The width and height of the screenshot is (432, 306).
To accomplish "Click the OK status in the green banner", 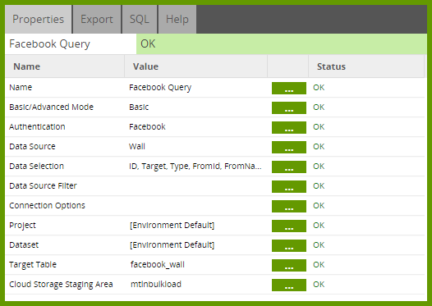I will (148, 43).
